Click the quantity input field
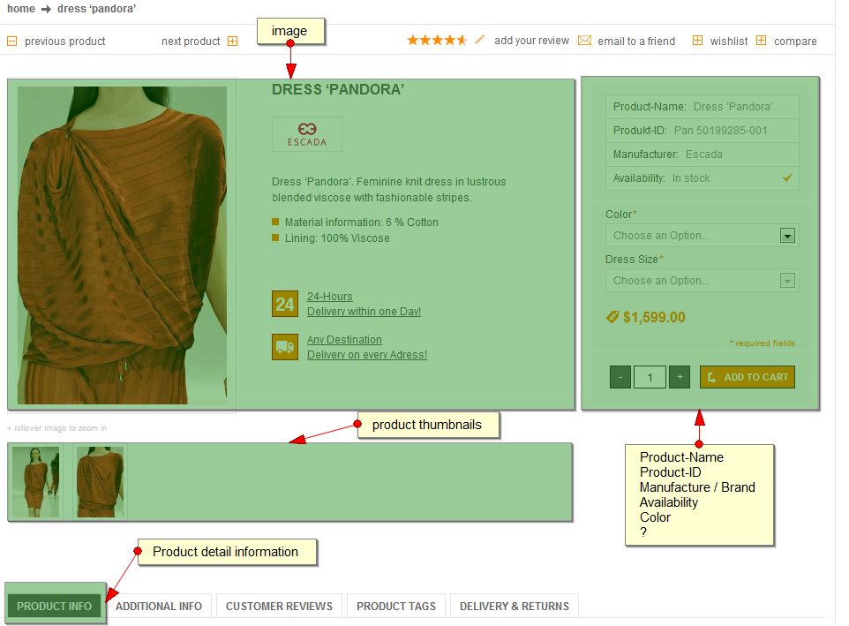Viewport: 849px width, 626px height. point(650,377)
